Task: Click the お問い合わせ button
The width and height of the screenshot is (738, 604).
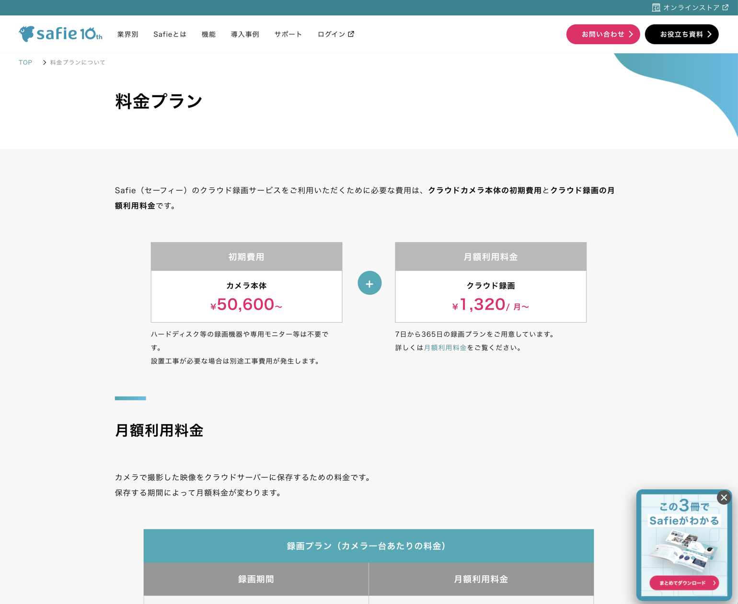Action: [x=603, y=34]
